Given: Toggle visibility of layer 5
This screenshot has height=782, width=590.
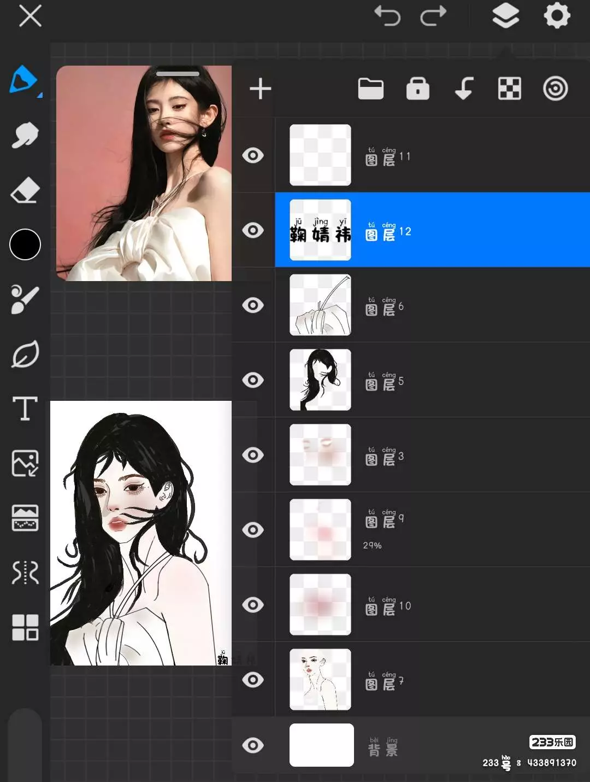Looking at the screenshot, I should click(x=253, y=380).
